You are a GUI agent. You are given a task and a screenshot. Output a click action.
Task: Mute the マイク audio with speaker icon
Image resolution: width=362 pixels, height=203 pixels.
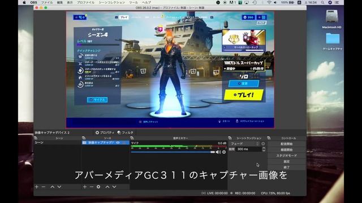(x=218, y=152)
